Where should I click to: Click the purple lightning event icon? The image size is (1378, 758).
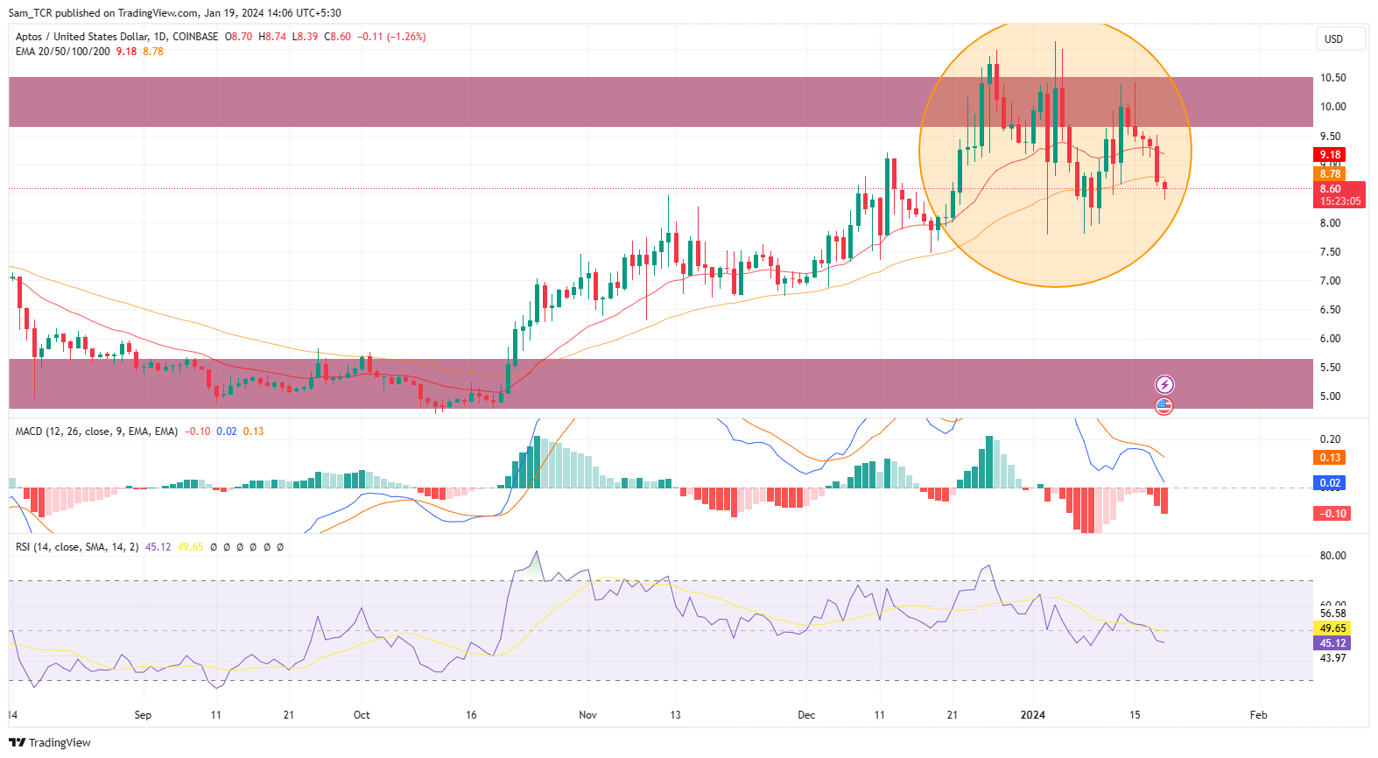pyautogui.click(x=1164, y=384)
